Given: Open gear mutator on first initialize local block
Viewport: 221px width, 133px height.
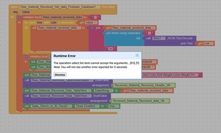Looking at the screenshot, I should pos(20,17).
